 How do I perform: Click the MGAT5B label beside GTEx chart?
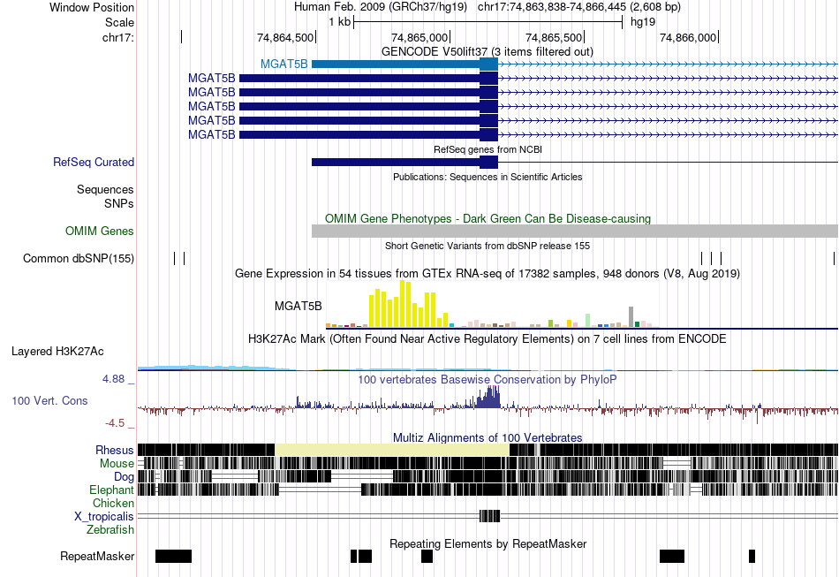[x=298, y=306]
